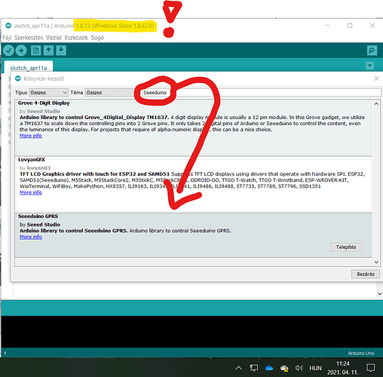Click 'by lovyan03' author text
Screen dimensions: 383x377
[35, 168]
